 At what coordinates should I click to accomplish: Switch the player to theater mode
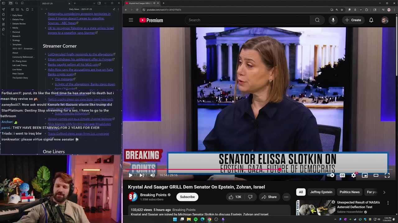click(x=376, y=175)
